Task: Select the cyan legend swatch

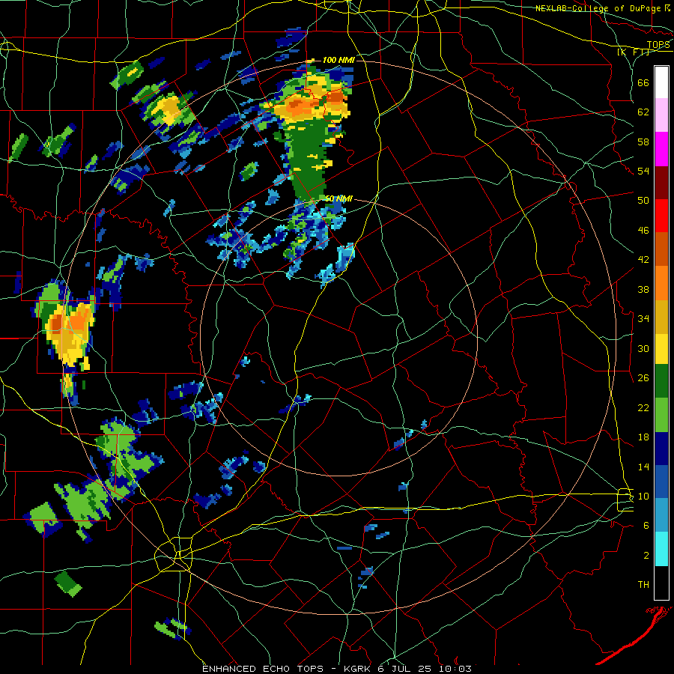Action: click(661, 549)
